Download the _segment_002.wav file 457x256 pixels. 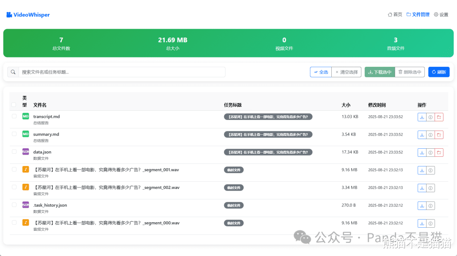pyautogui.click(x=422, y=188)
